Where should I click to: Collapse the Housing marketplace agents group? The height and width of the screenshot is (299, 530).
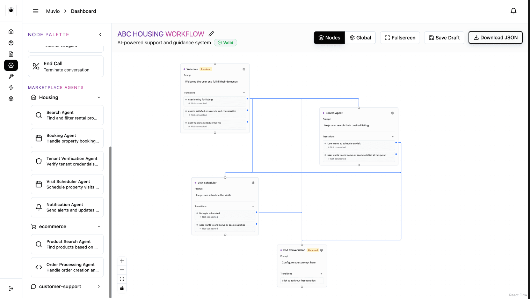coord(99,97)
